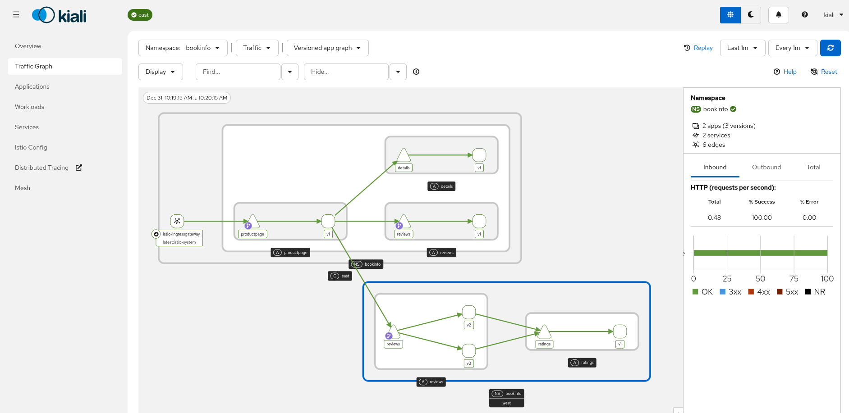Screen dimensions: 849x413
Task: Click the question mark help icon in top bar
Action: pos(805,14)
